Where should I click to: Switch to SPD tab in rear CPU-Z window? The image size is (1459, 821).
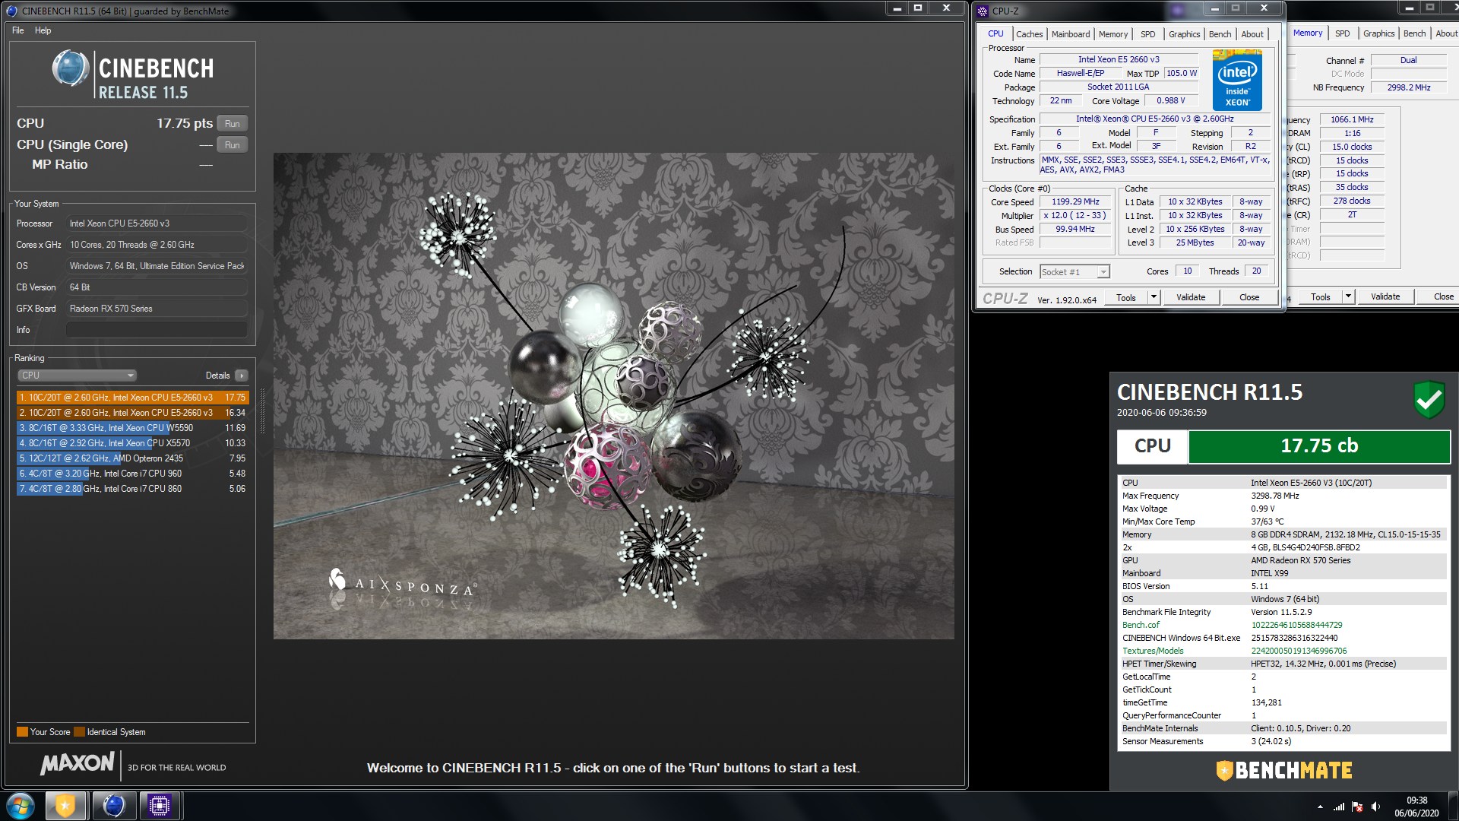[x=1343, y=33]
